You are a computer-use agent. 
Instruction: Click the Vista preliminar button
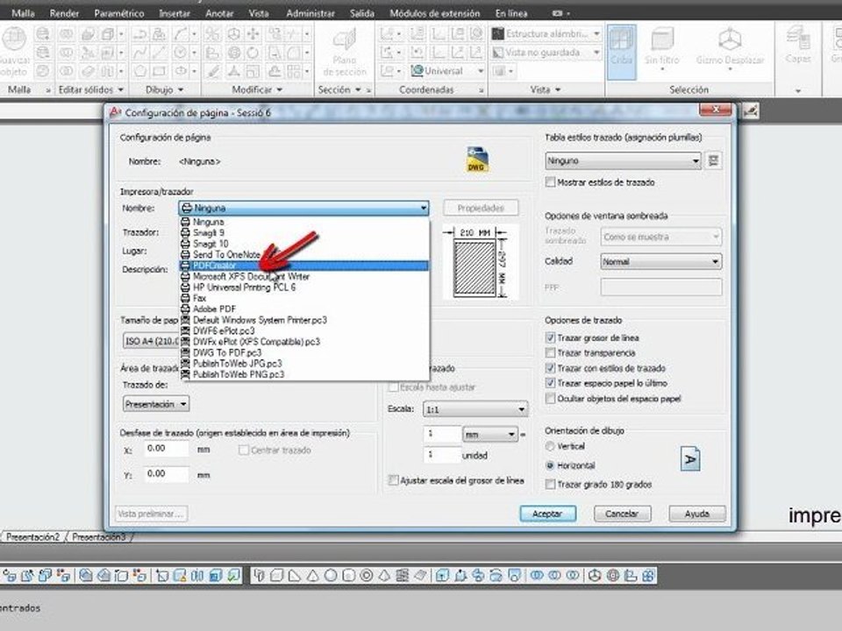pos(151,514)
